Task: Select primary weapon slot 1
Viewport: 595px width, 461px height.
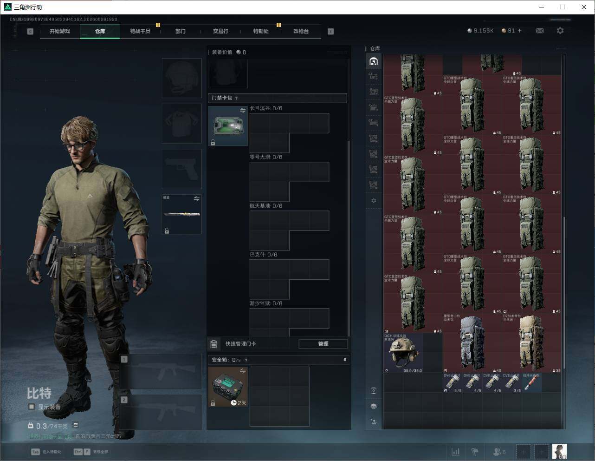Action: pos(160,372)
